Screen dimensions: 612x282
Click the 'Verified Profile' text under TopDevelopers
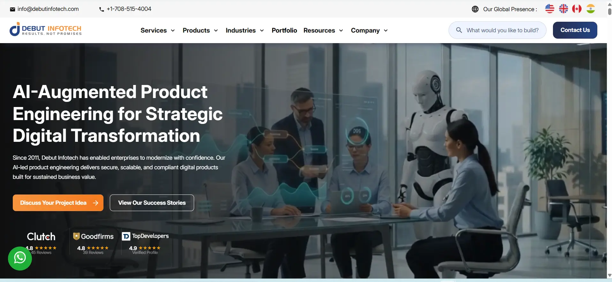(145, 253)
